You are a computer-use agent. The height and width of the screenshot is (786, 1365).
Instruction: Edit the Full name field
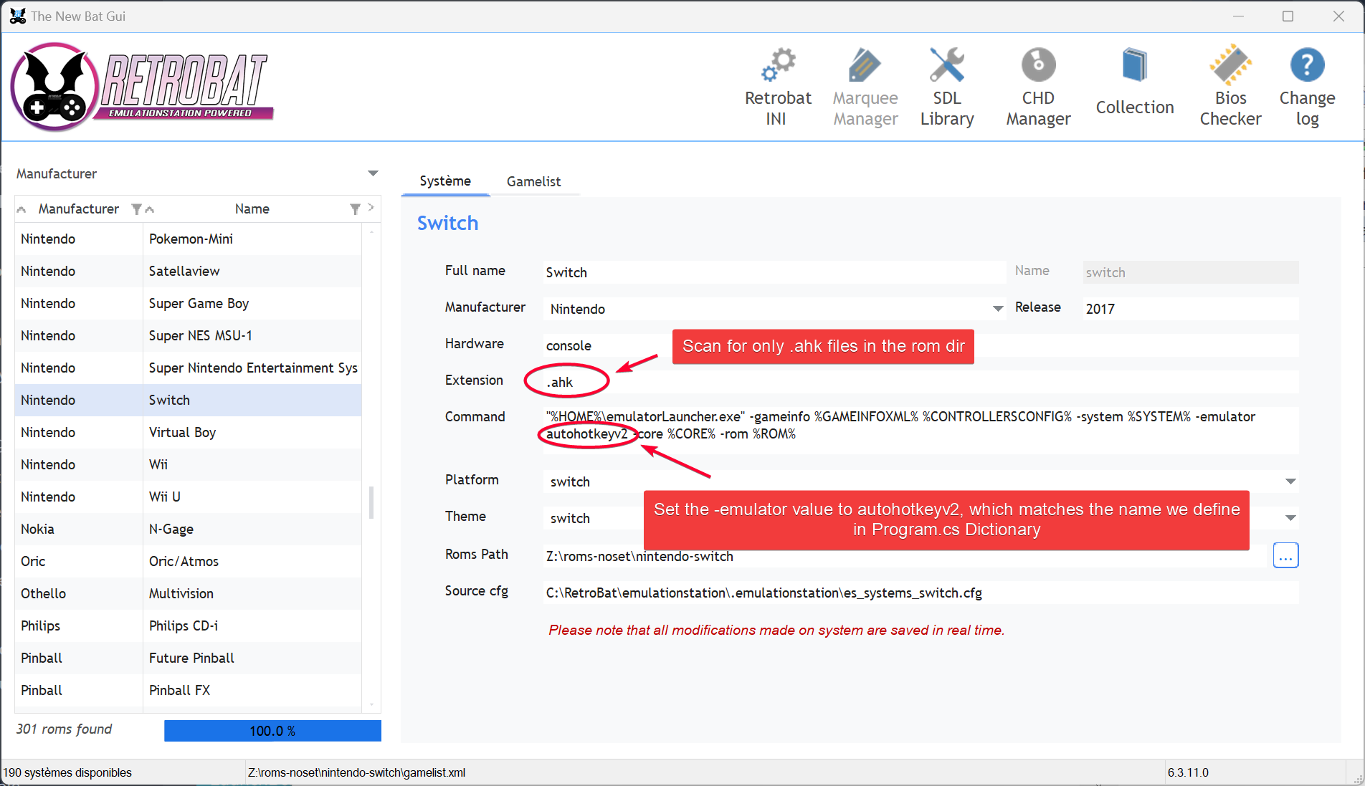pyautogui.click(x=774, y=272)
